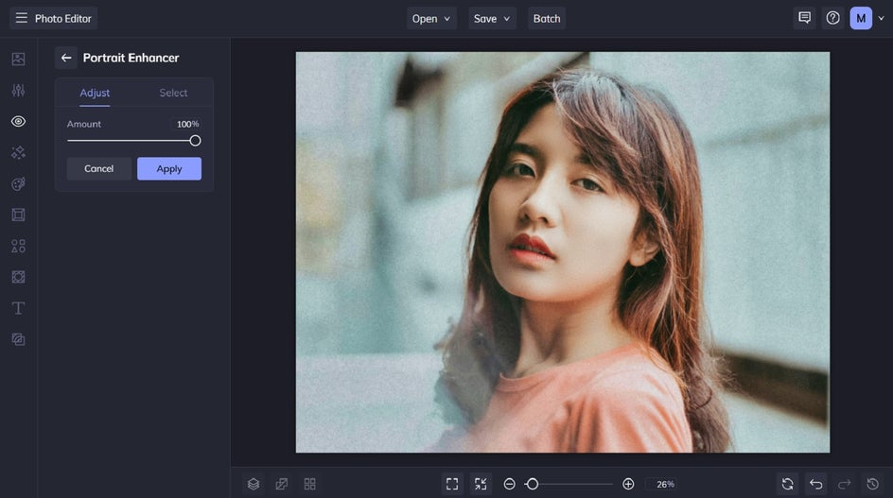
Task: Apply the Portrait Enhancer effect
Action: (x=169, y=168)
